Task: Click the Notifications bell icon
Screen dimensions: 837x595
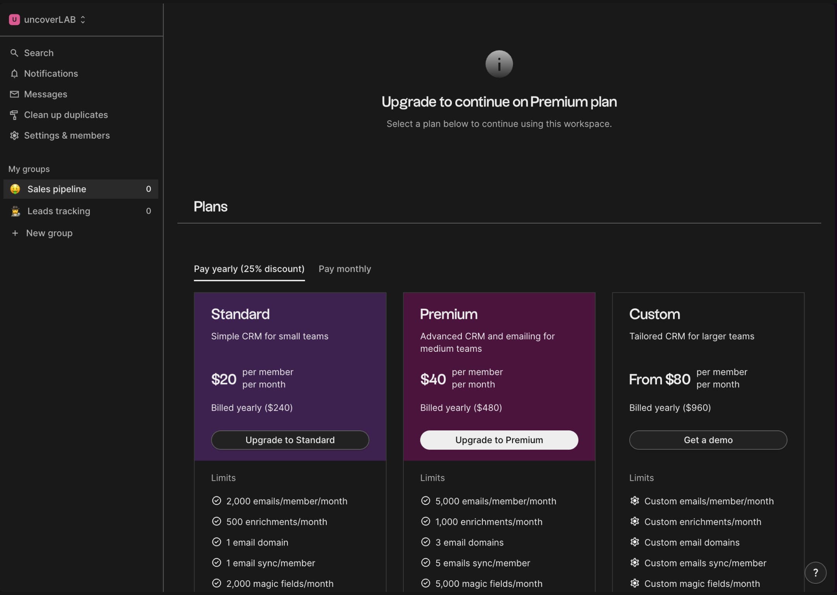Action: click(x=14, y=73)
